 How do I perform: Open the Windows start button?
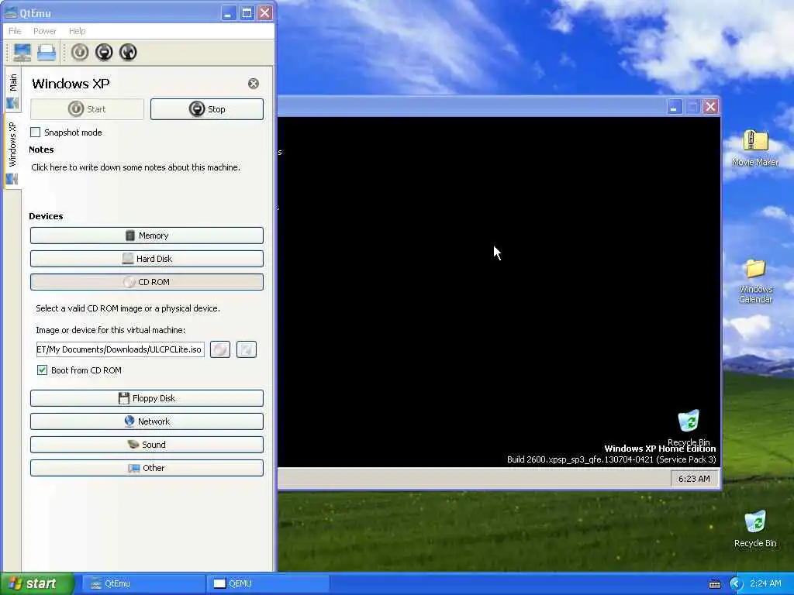pos(37,584)
